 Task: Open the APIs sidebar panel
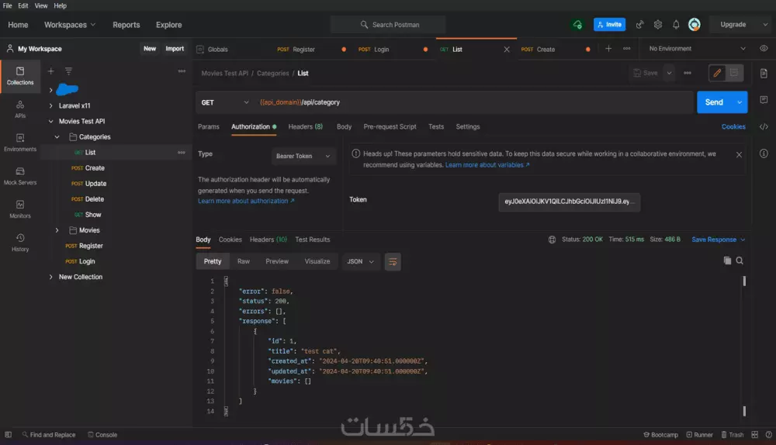coord(20,109)
